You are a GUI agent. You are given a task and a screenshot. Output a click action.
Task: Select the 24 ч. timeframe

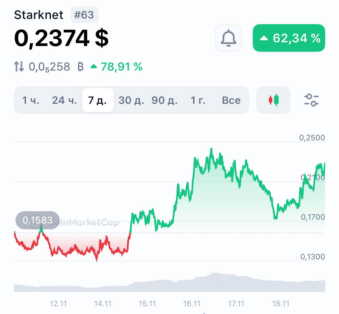64,100
